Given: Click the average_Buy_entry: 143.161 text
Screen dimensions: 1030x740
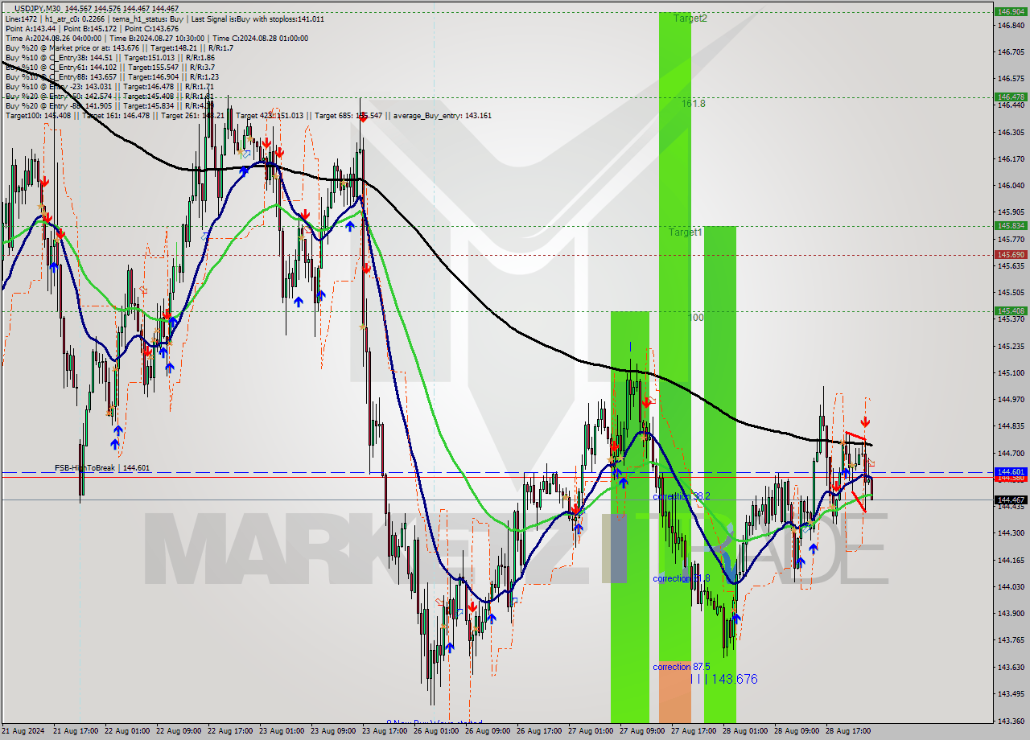Looking at the screenshot, I should (x=443, y=116).
